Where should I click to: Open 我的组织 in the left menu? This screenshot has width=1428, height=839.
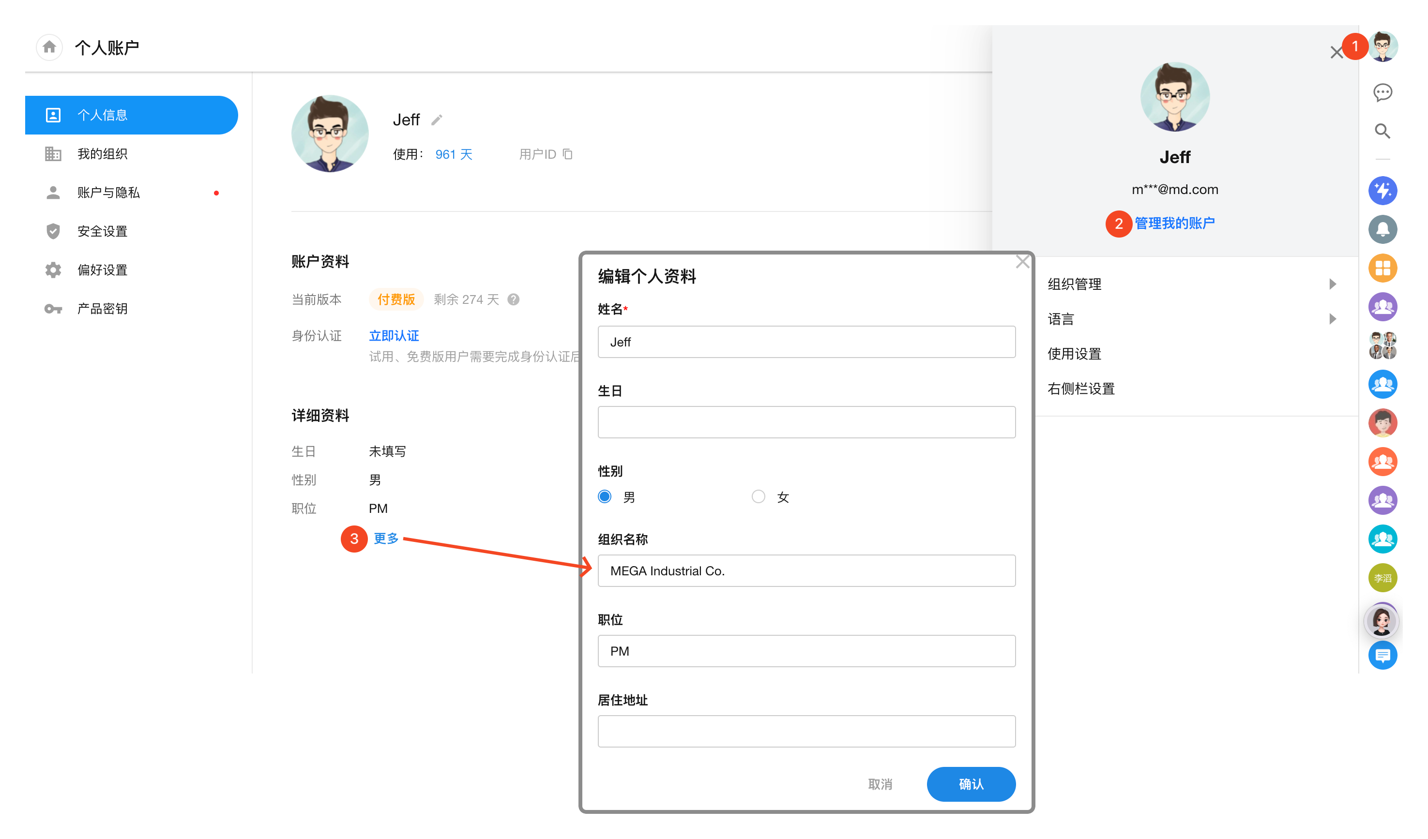[103, 154]
